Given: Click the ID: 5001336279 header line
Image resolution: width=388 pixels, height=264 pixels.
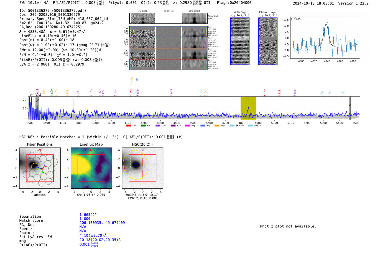Looking at the screenshot, I should click(x=53, y=11).
